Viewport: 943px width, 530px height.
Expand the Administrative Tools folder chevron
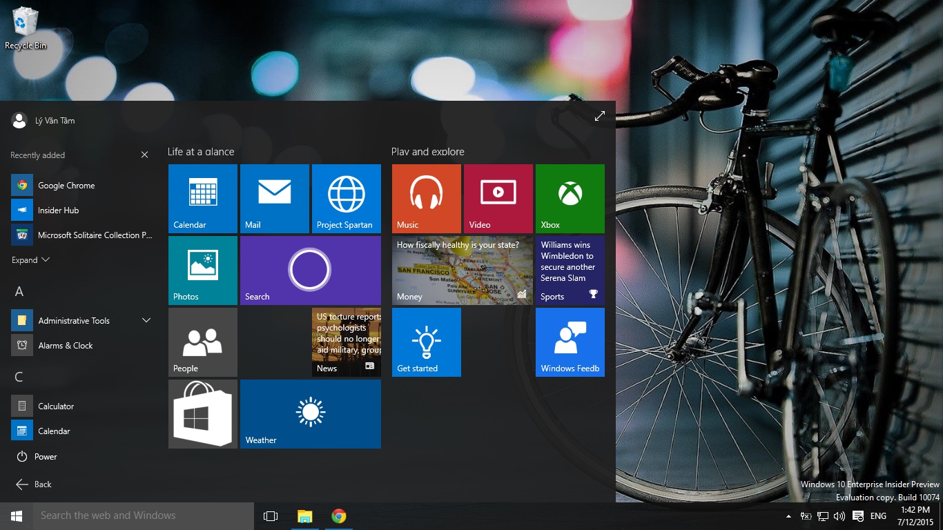[146, 320]
